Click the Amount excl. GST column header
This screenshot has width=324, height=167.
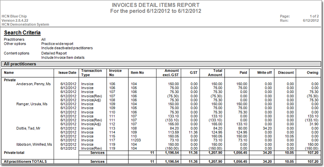(170, 73)
